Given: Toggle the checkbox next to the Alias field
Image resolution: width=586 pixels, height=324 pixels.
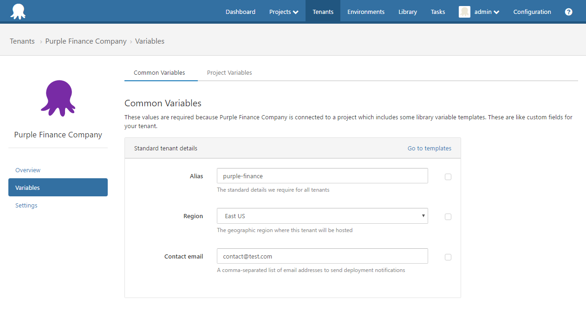Looking at the screenshot, I should click(x=448, y=177).
